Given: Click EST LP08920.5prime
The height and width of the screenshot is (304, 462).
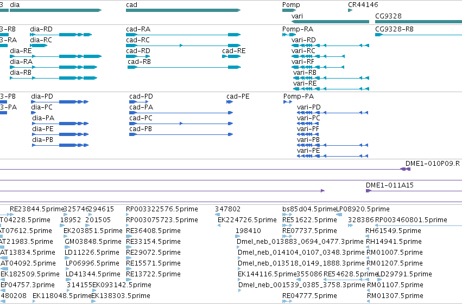Looking at the screenshot, I should (363, 209).
